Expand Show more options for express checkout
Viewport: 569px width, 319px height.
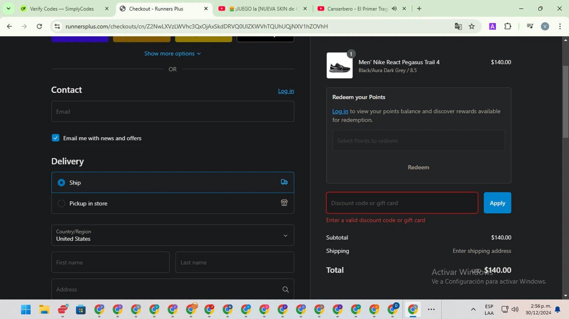(x=173, y=53)
